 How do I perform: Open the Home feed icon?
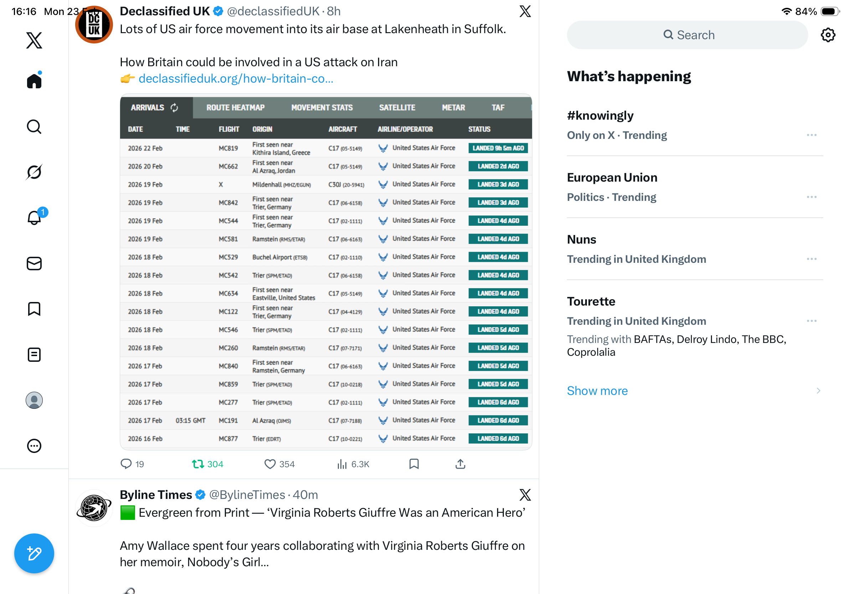click(x=34, y=81)
